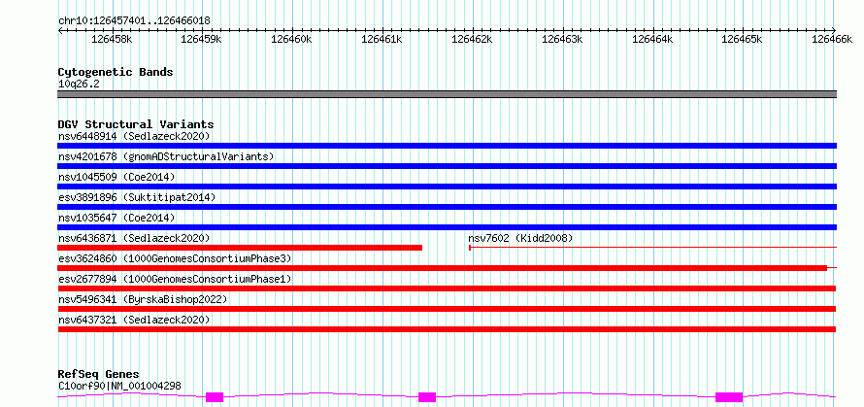The height and width of the screenshot is (407, 864).
Task: Click the 126465k ruler tick label
Action: [x=743, y=39]
